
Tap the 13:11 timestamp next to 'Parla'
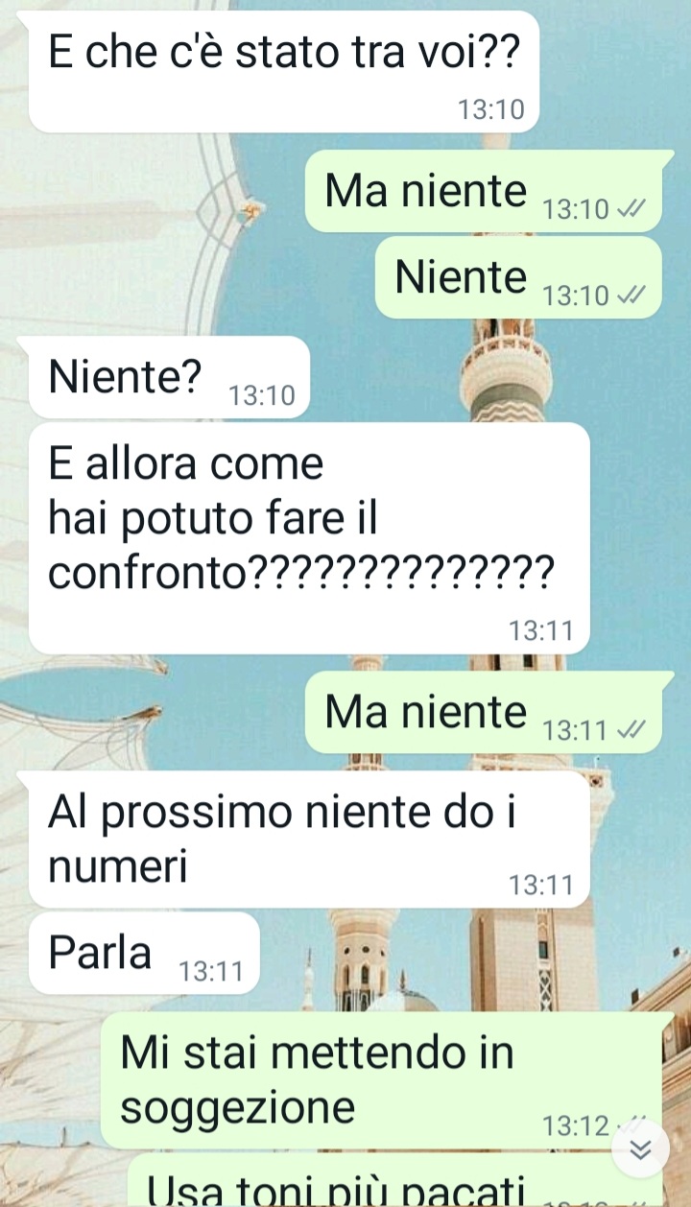(211, 972)
